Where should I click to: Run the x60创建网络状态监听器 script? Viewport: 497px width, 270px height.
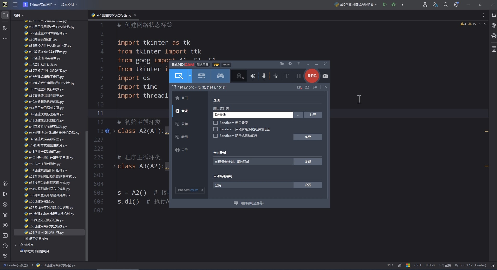(385, 4)
